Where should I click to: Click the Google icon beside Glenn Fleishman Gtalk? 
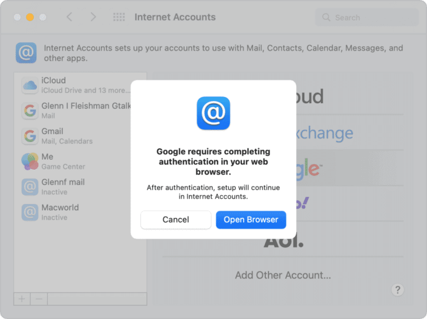coord(29,110)
